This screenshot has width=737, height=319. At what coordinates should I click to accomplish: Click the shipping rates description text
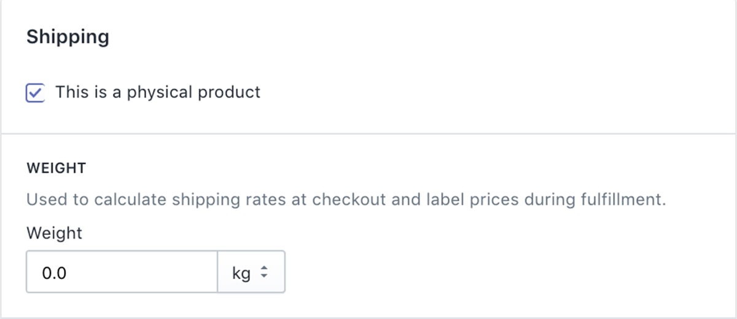point(346,201)
